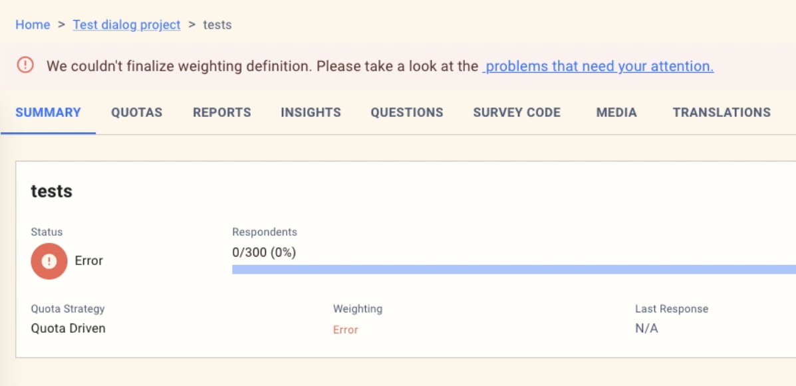
Task: Select the Quota Driven strategy value
Action: click(x=68, y=328)
